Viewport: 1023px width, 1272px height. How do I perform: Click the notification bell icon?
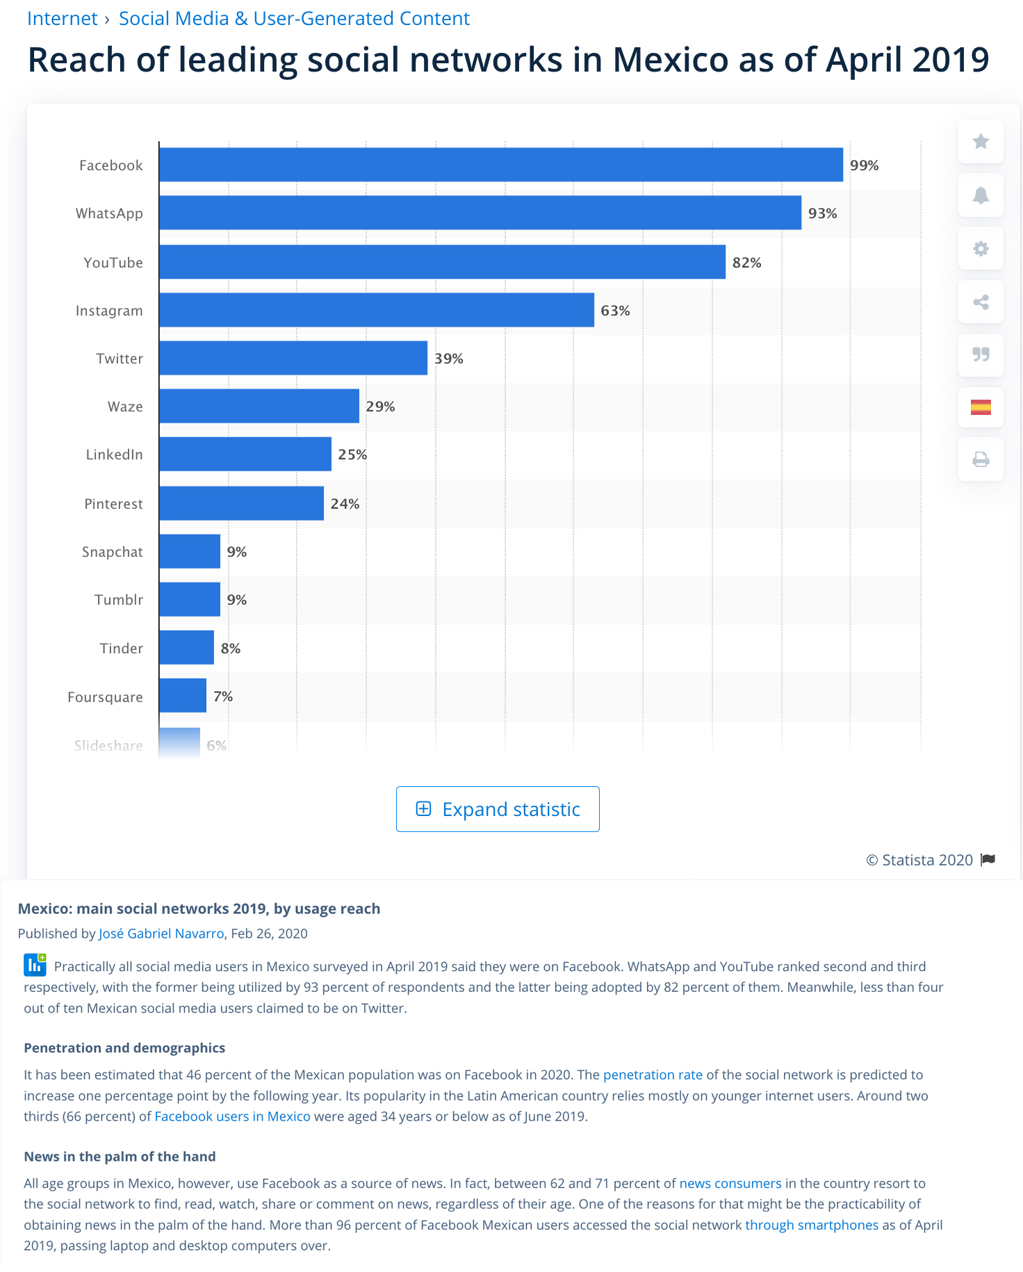[981, 195]
